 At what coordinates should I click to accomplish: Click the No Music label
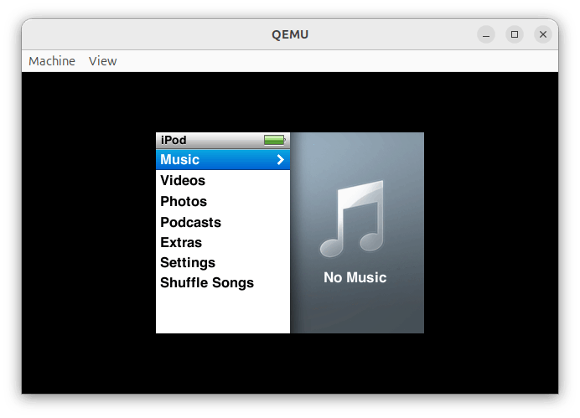pyautogui.click(x=355, y=277)
